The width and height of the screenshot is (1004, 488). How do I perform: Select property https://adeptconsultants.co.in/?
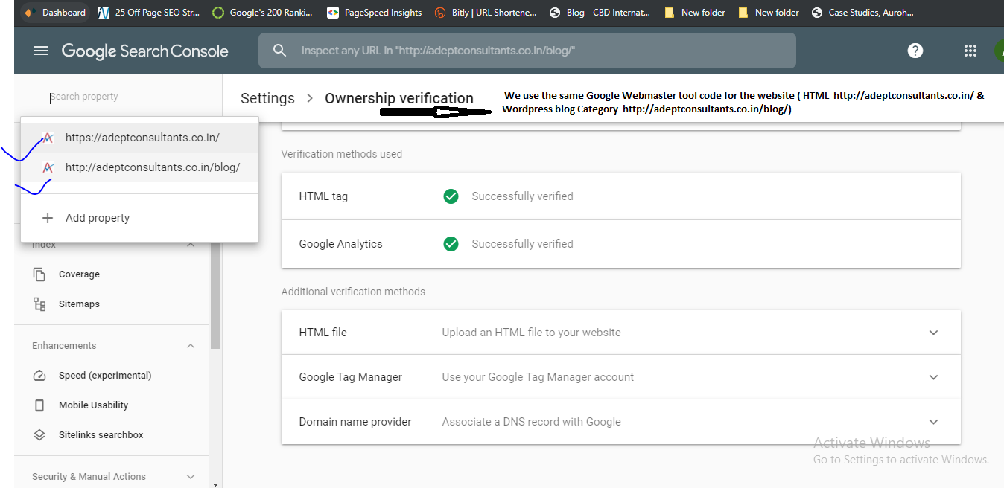140,138
